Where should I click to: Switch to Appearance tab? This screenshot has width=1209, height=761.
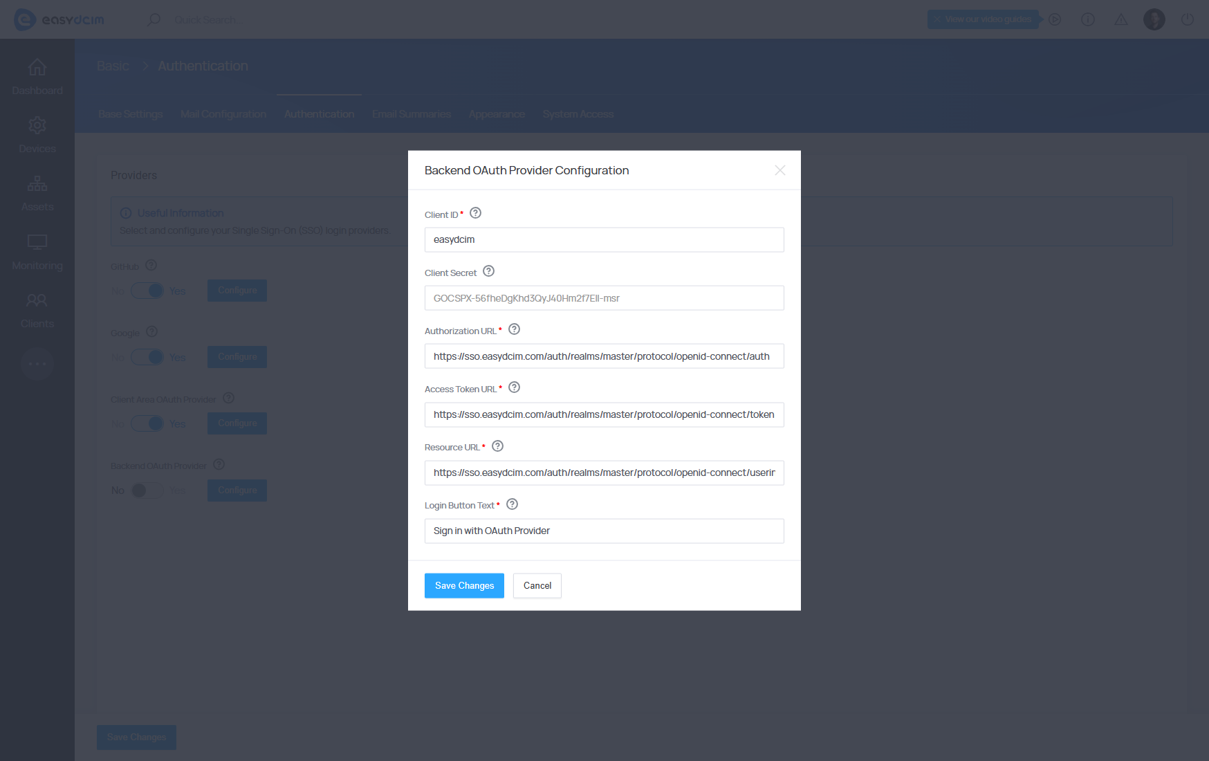[x=497, y=114]
